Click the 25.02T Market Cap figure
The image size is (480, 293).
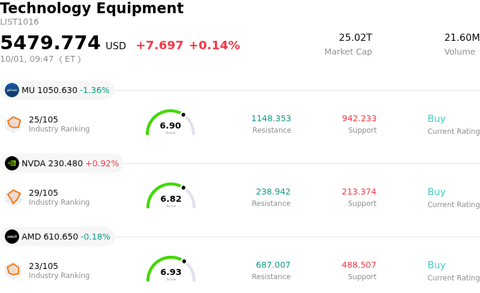[355, 37]
